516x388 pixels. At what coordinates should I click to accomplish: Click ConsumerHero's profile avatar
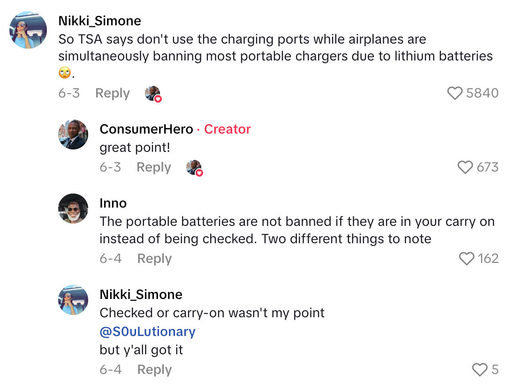pos(73,134)
